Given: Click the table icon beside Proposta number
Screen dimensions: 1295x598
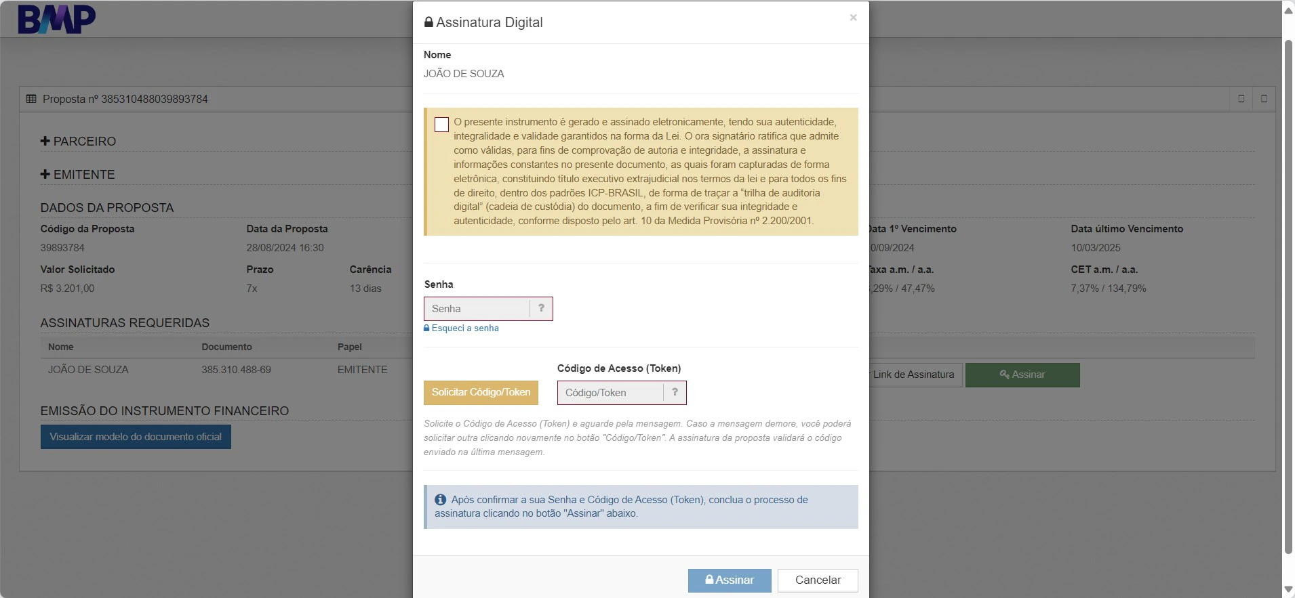Looking at the screenshot, I should click(x=31, y=99).
